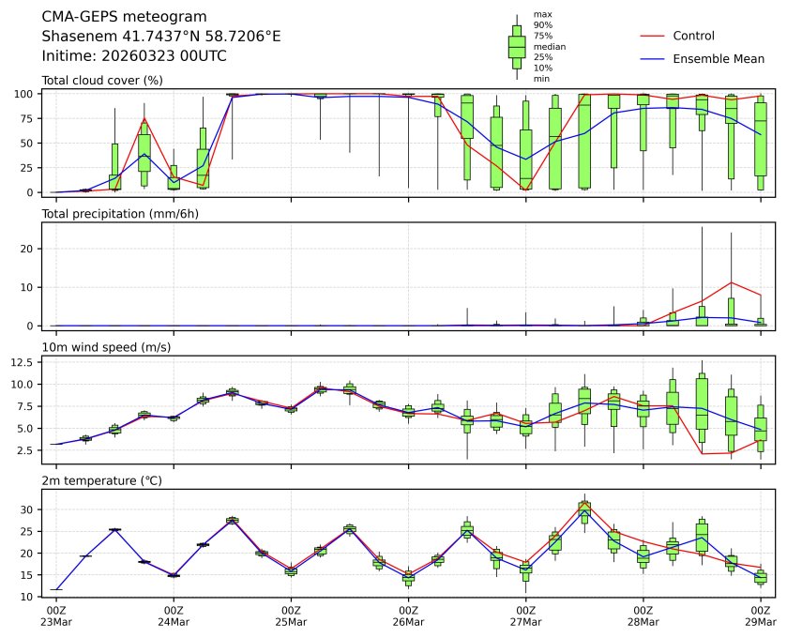Click the Initime 20260323 00UTC text

click(x=134, y=56)
